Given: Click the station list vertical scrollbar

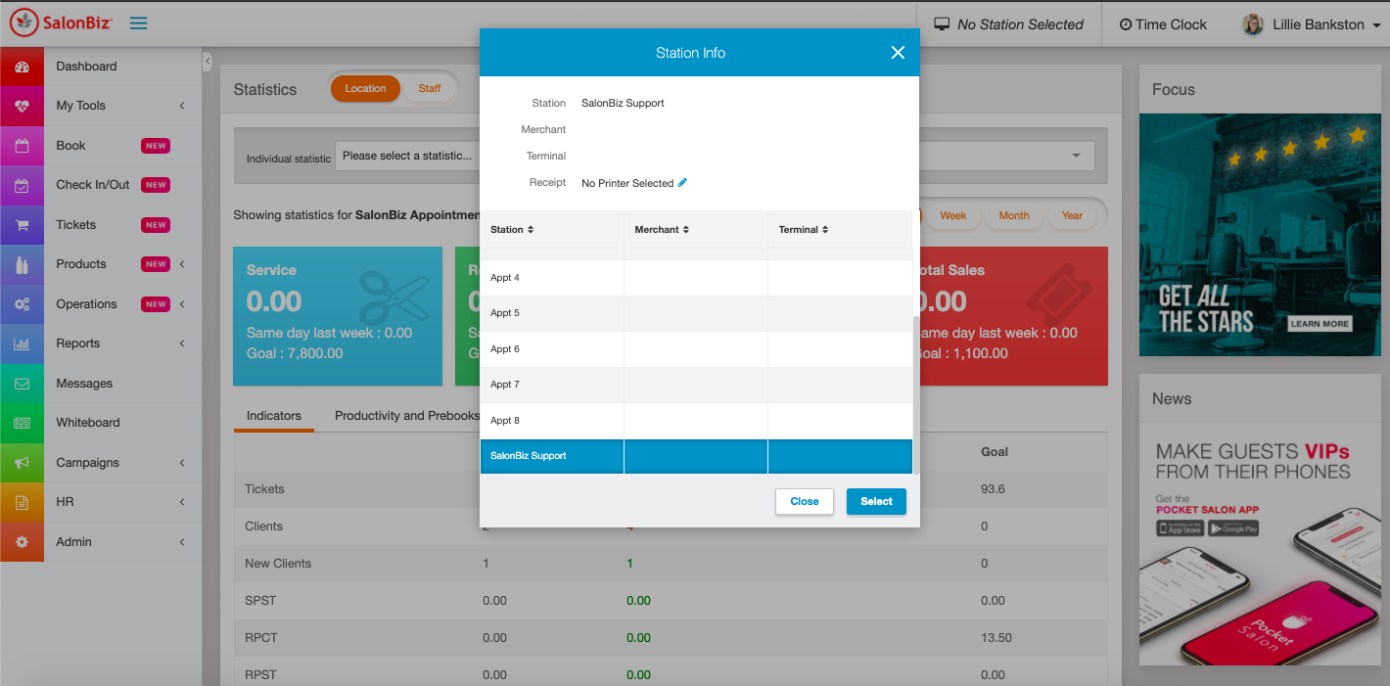Looking at the screenshot, I should (x=916, y=394).
